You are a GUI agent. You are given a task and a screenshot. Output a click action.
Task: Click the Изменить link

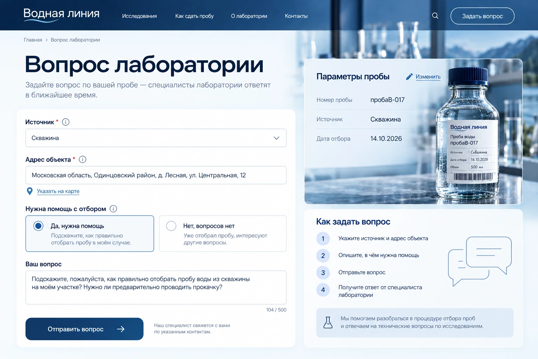pos(428,77)
